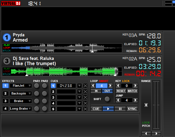Screen dimensions: 175x137
Task: Delete cue 1 with its X icon
Action: point(85,86)
